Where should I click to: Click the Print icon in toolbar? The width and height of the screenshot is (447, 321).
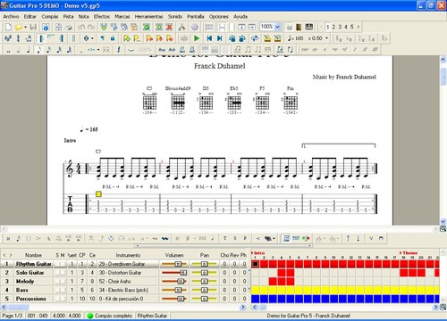pos(69,28)
